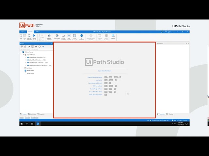Open the Error List panel tab
This screenshot has width=209, height=156.
(27, 117)
